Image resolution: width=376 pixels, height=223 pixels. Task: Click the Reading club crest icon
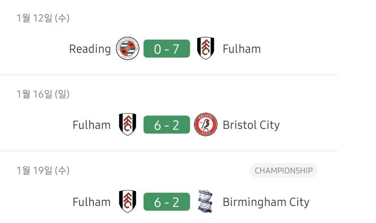coord(128,48)
